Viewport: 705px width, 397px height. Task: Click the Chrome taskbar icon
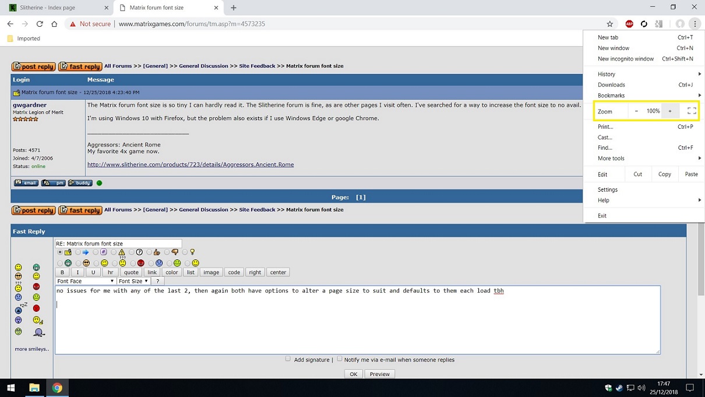click(x=57, y=388)
